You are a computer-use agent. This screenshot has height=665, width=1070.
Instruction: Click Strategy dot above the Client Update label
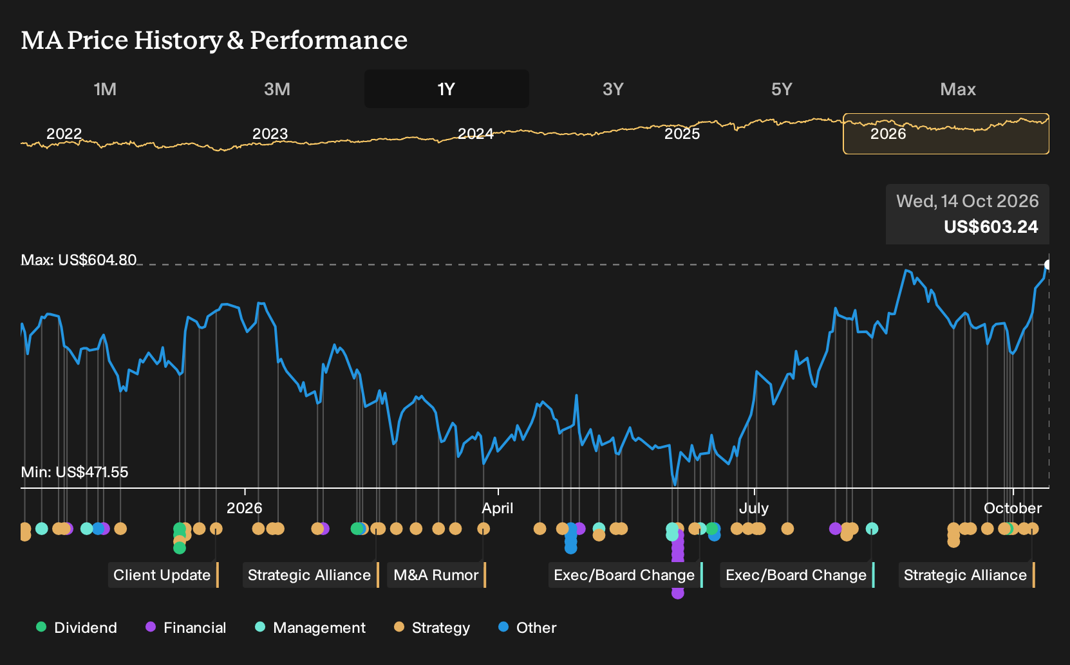click(x=216, y=529)
